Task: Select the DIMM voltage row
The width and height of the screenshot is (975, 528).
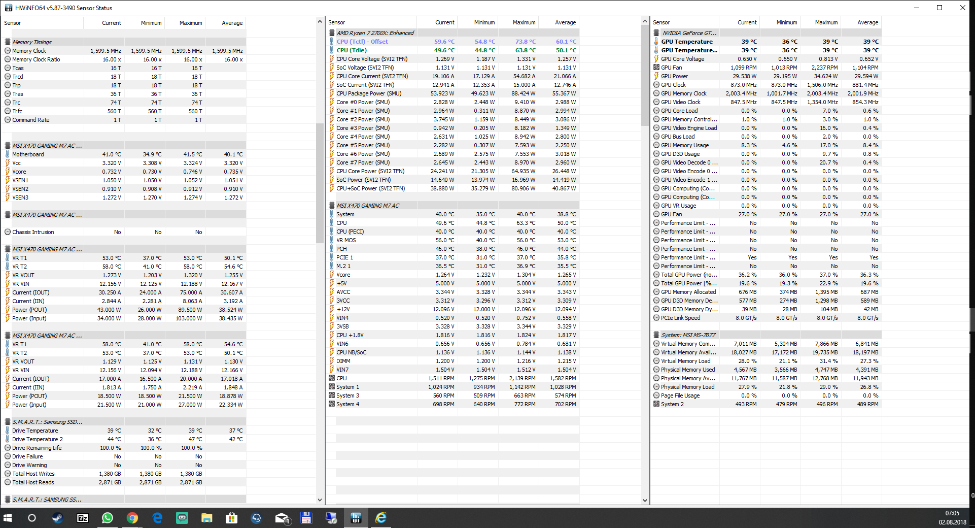Action: pos(453,361)
